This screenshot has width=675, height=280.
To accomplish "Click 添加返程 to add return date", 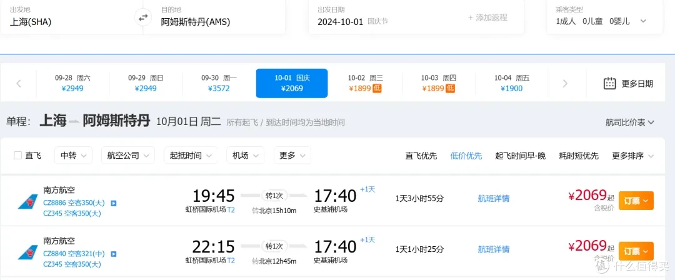I will click(x=487, y=17).
